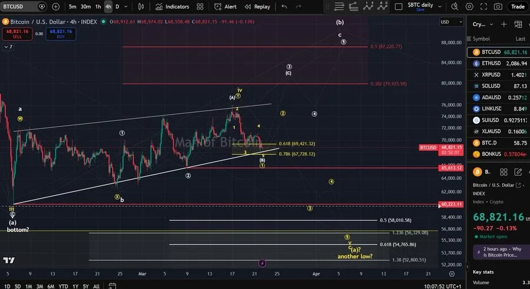This screenshot has width=530, height=289.
Task: Select the Elliott impulse wave 1-5 tool
Action: tap(368, 6)
